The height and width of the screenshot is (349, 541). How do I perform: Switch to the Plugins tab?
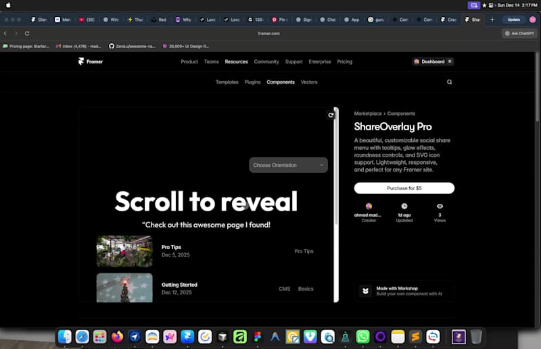252,82
